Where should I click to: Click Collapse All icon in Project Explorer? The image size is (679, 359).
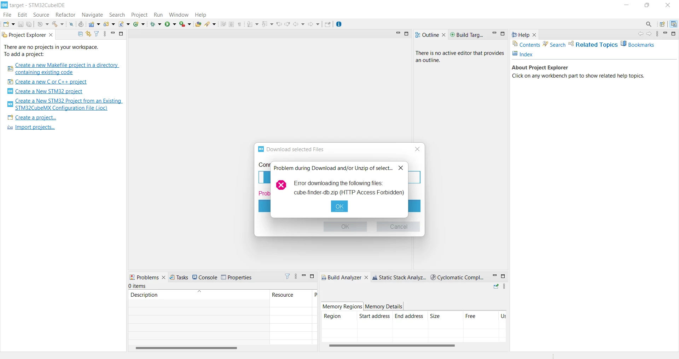coord(80,34)
